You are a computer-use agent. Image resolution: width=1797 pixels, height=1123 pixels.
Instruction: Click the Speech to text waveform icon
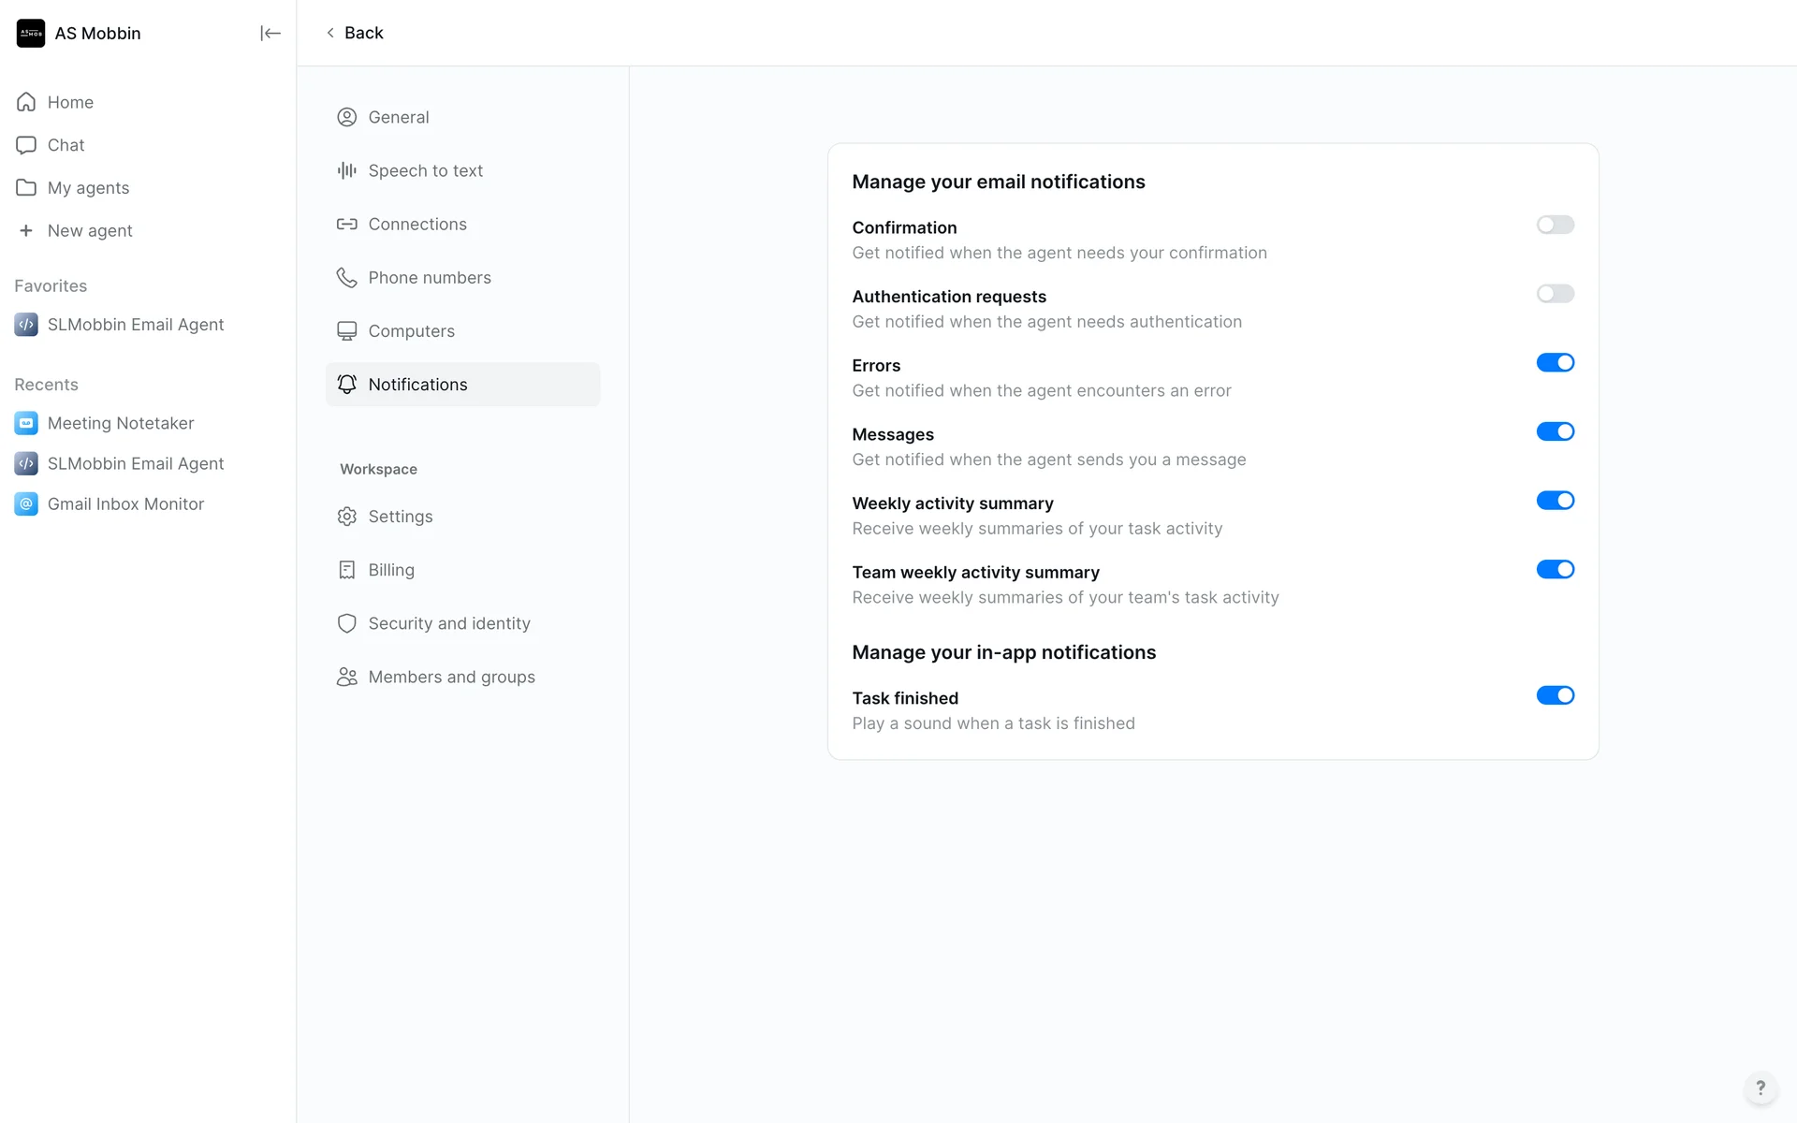pyautogui.click(x=346, y=170)
